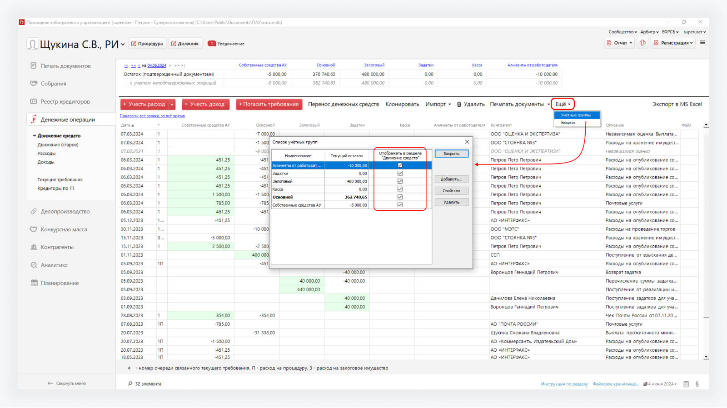Open the Импорт dropdown
This screenshot has width=727, height=408.
(x=438, y=104)
